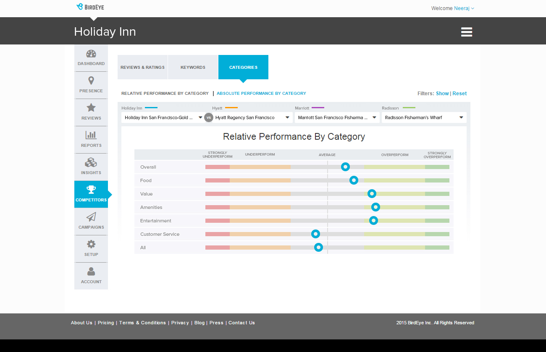Click the Overall performance marker
This screenshot has width=546, height=352.
[345, 167]
